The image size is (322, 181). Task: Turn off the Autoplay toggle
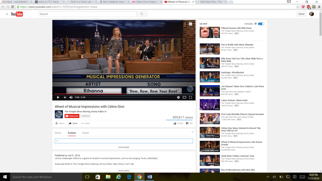pos(261,24)
